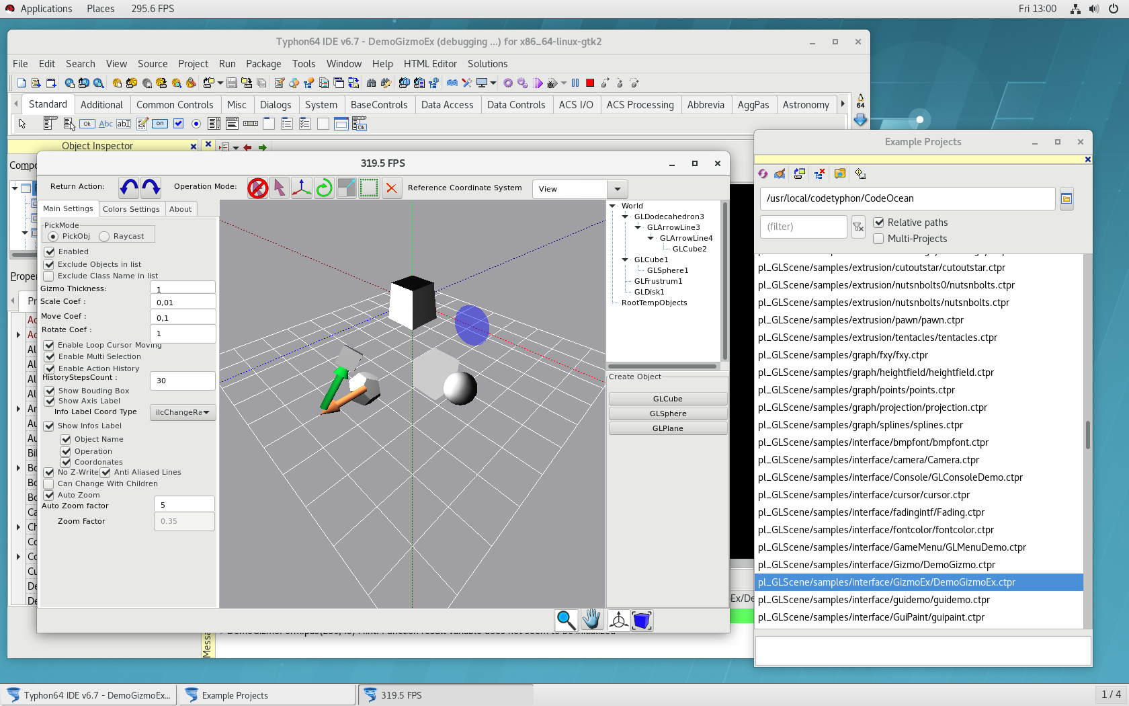Collapse the GLArrowLine3 tree node
1129x706 pixels.
pyautogui.click(x=638, y=227)
